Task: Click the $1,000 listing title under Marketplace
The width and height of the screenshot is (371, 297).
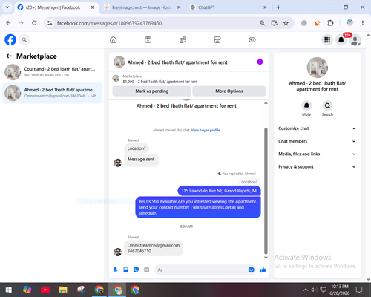Action: (160, 82)
